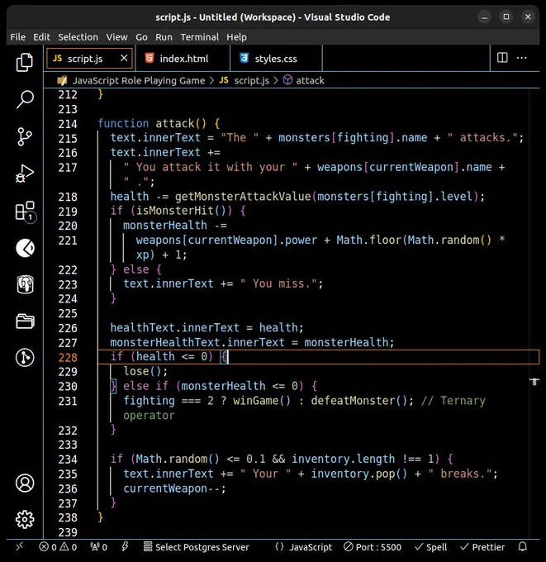Close the script.js tab
This screenshot has height=562, width=546.
click(x=124, y=58)
